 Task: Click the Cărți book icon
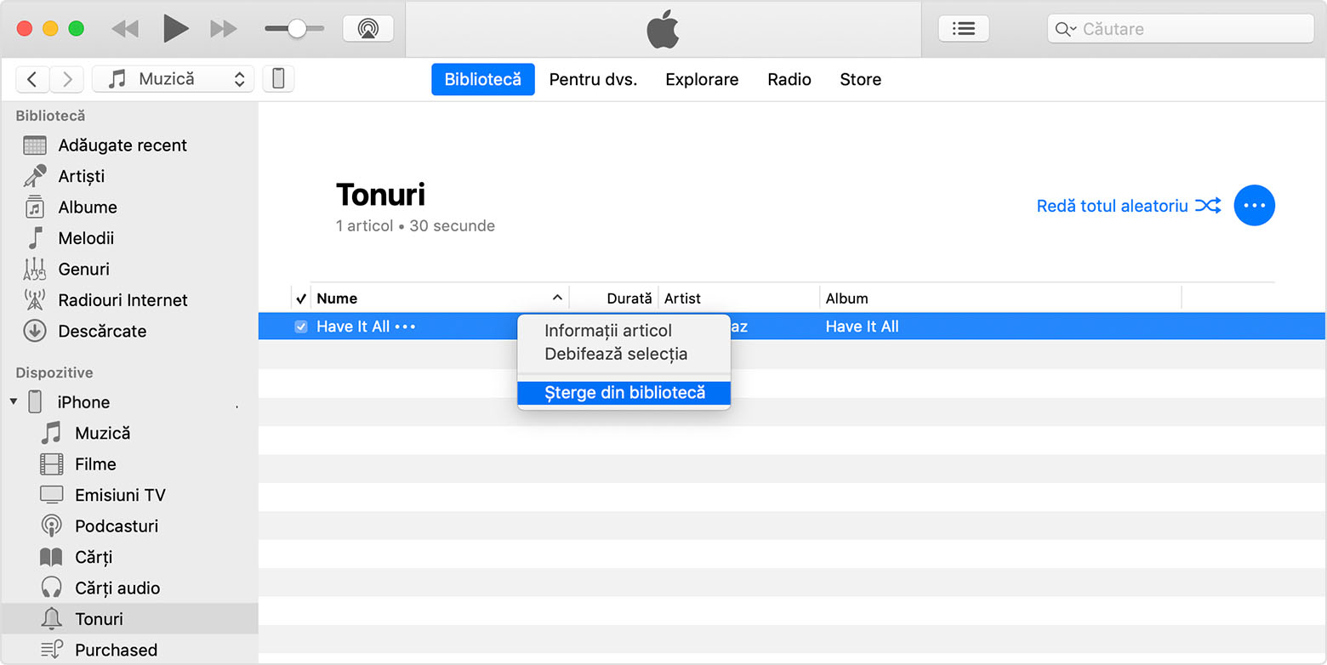point(52,557)
